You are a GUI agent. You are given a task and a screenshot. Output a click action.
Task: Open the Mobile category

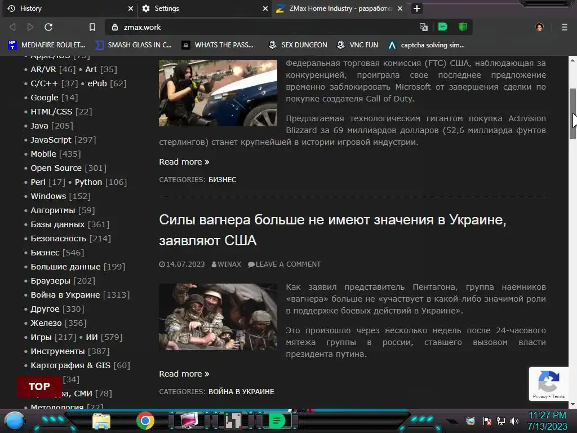pyautogui.click(x=43, y=154)
